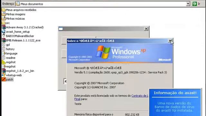Open the Contrato de Licença link
The width and height of the screenshot is (206, 116).
click(x=140, y=96)
